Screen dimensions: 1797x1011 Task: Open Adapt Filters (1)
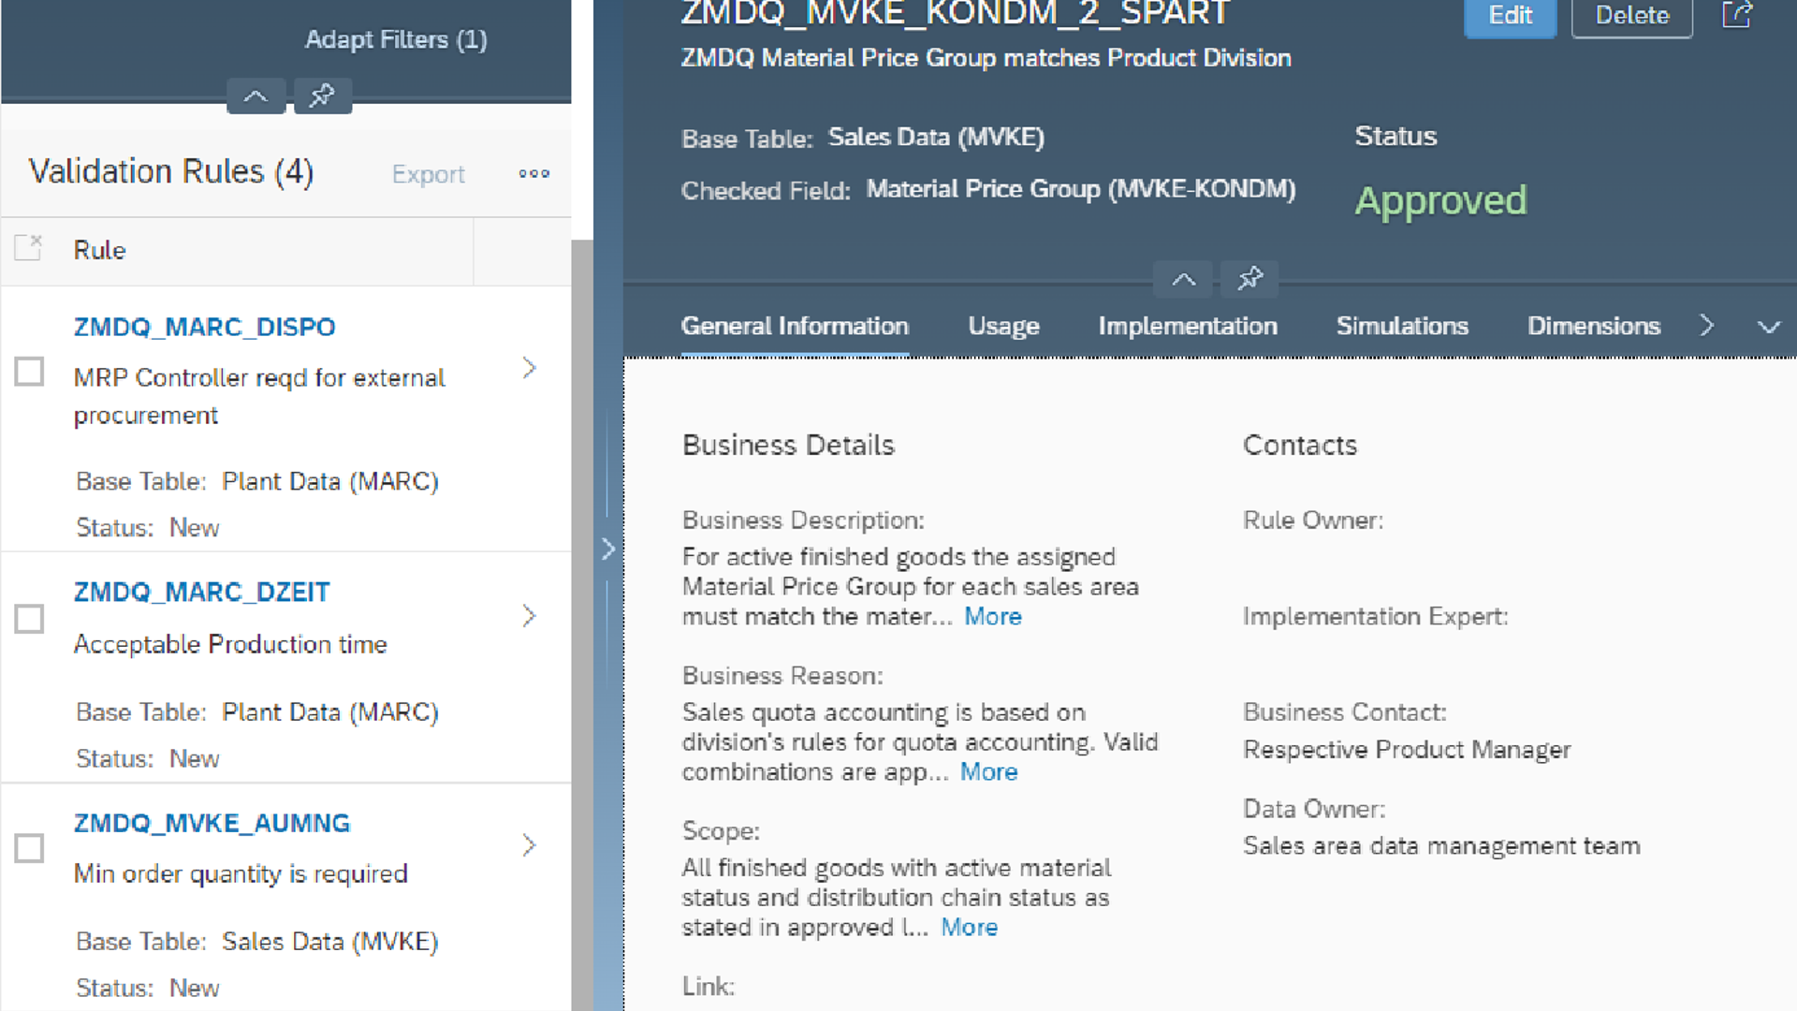coord(396,39)
